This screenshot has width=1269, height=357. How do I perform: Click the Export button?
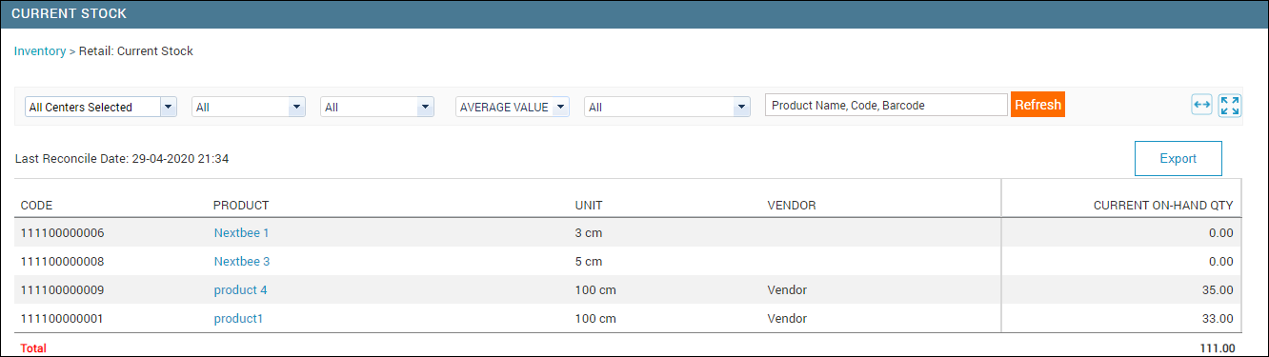[x=1178, y=159]
